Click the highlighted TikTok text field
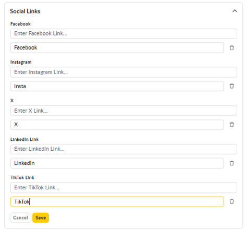This screenshot has width=245, height=231. 117,202
